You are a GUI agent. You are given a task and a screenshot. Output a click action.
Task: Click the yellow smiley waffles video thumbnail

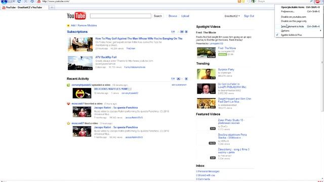(x=82, y=93)
